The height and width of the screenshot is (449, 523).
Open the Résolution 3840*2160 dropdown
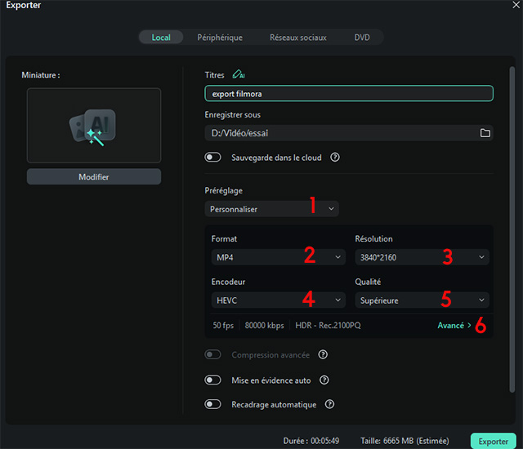click(422, 258)
